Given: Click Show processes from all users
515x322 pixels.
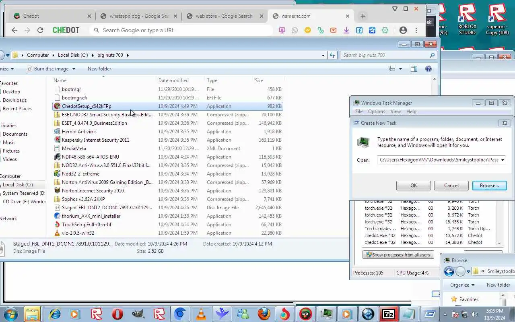Looking at the screenshot, I should 398,255.
